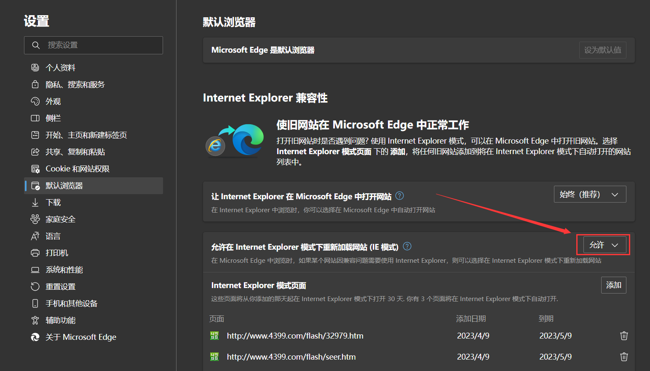The height and width of the screenshot is (371, 650).
Task: Delete the 32979.htm page entry
Action: (x=624, y=336)
